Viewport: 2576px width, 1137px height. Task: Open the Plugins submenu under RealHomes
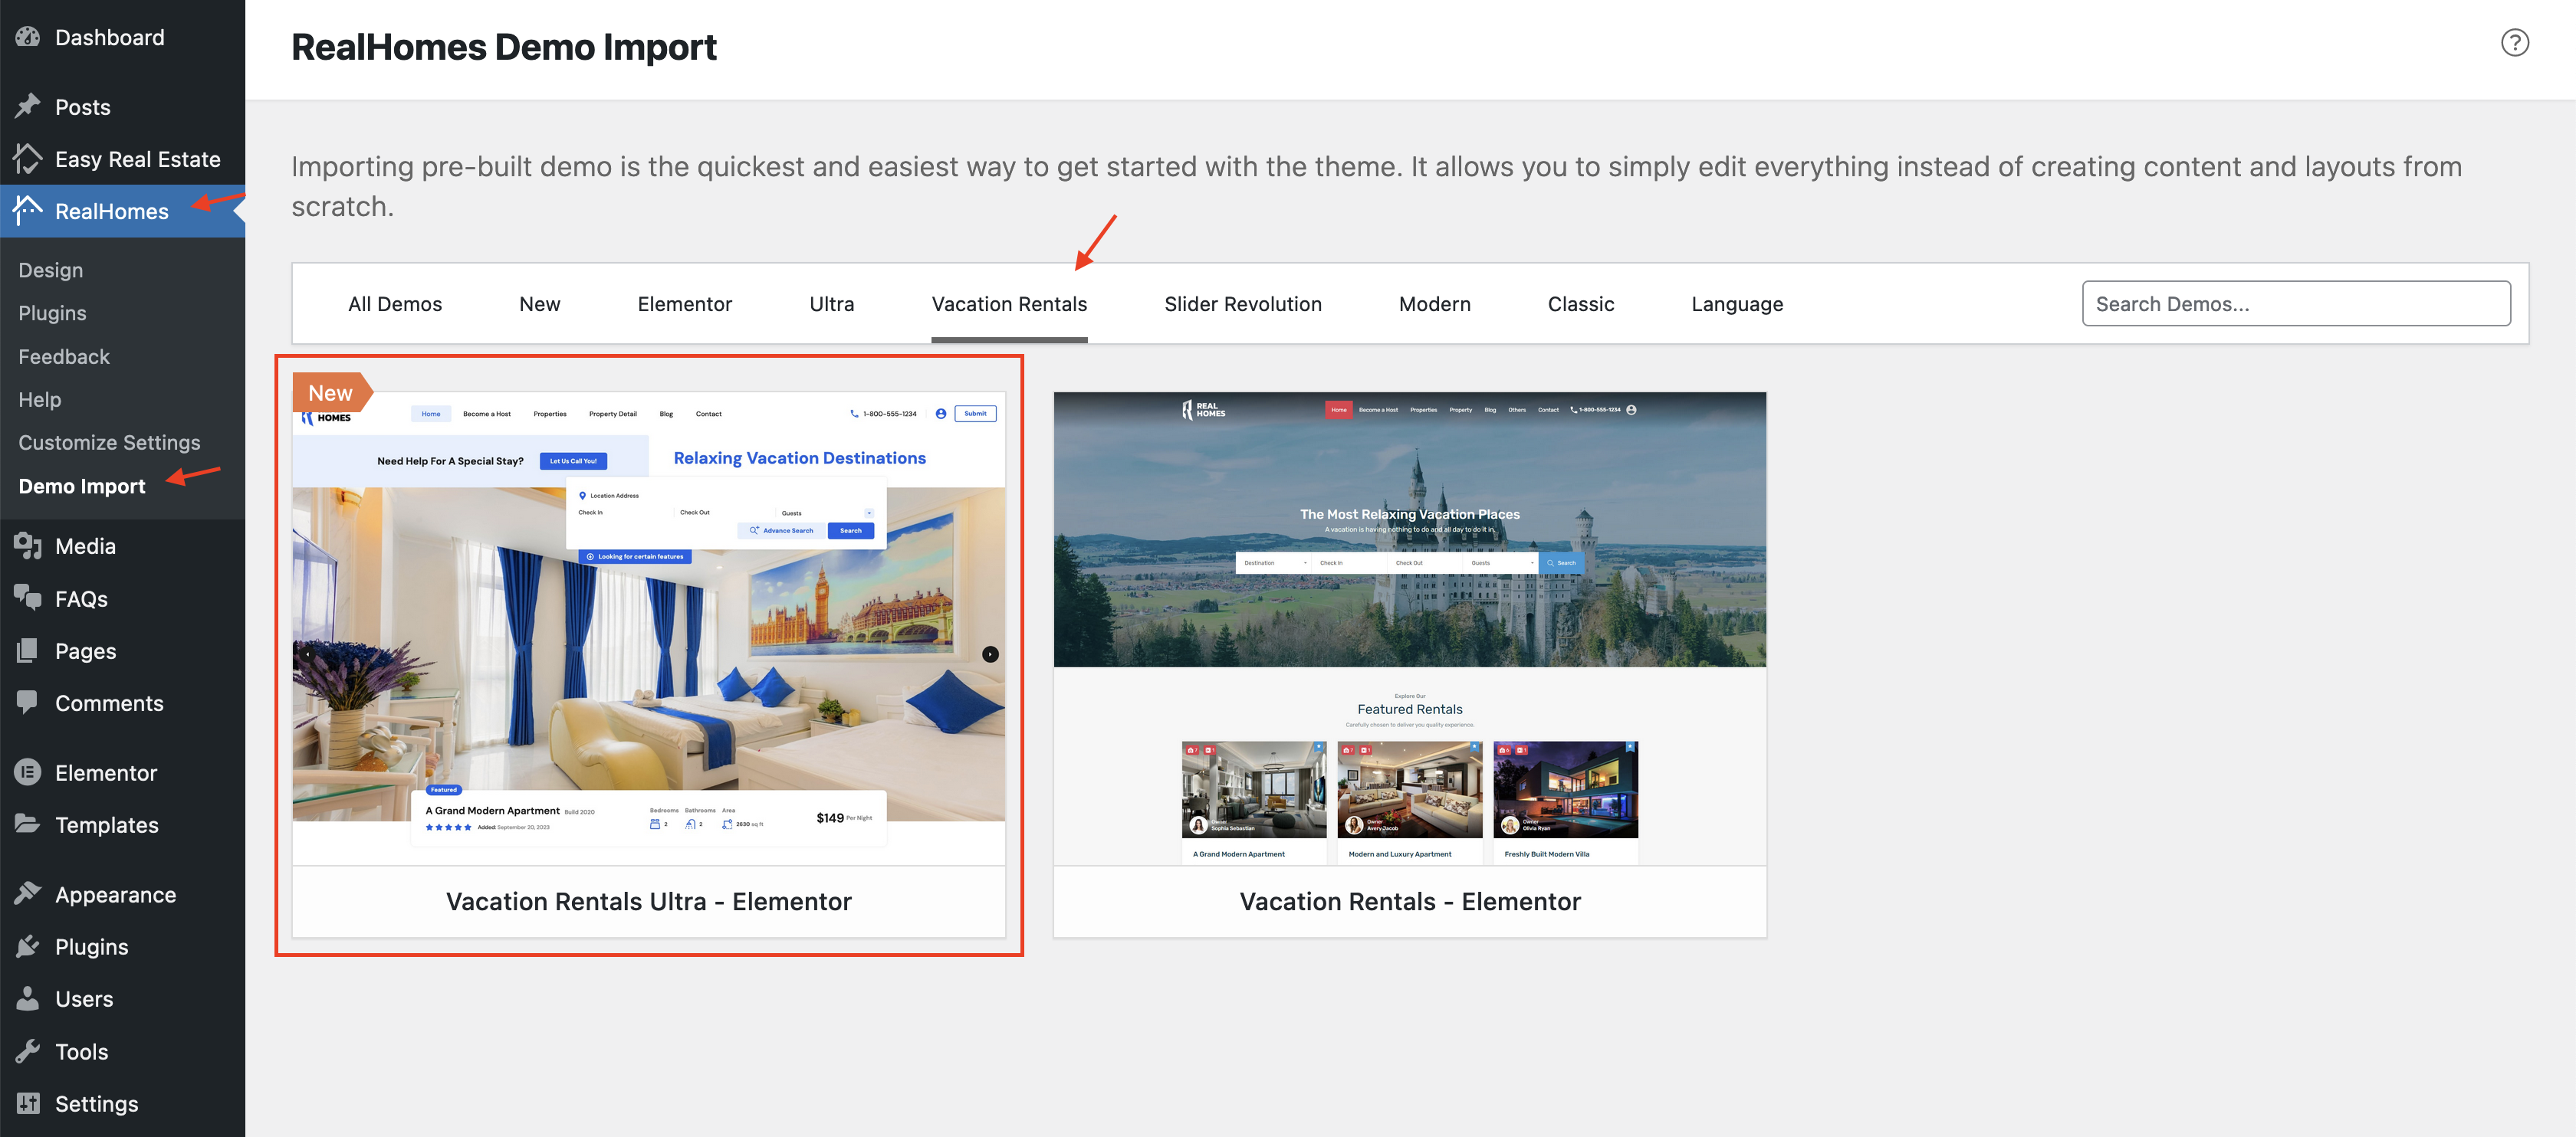[52, 313]
